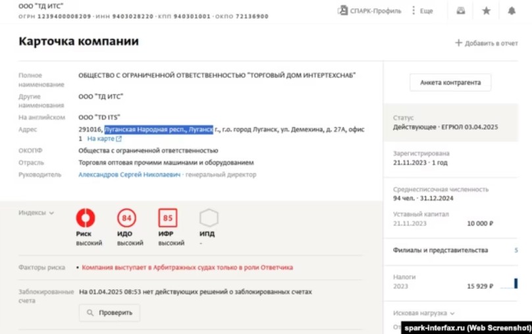Click the Налоги 2023 bar chart
The height and width of the screenshot is (334, 532).
point(509,285)
